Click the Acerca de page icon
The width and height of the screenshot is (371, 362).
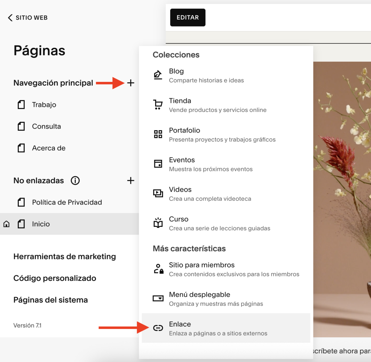click(21, 148)
